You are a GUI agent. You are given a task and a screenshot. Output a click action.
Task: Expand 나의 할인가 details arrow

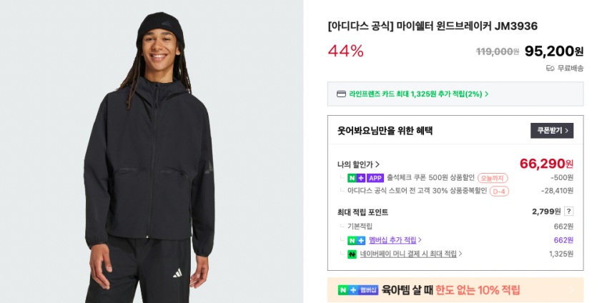coord(377,164)
